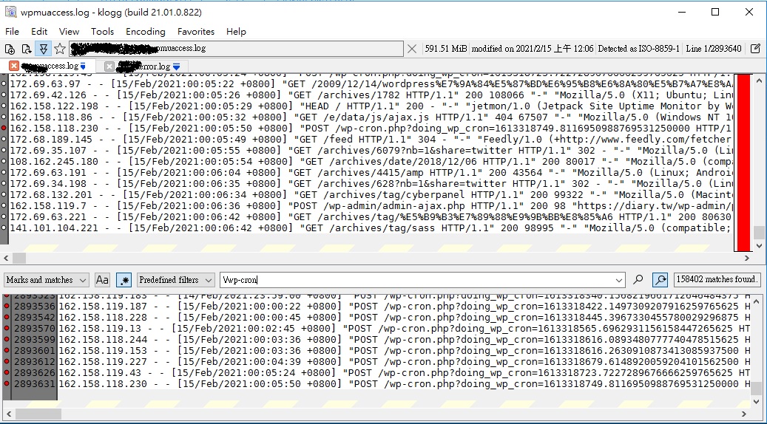This screenshot has width=767, height=424.
Task: Click the reload file toolbar icon
Action: click(x=26, y=49)
